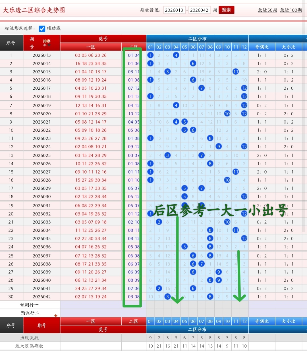Click the 排序 descending down arrow icon
The width and height of the screenshot is (307, 351).
click(49, 45)
